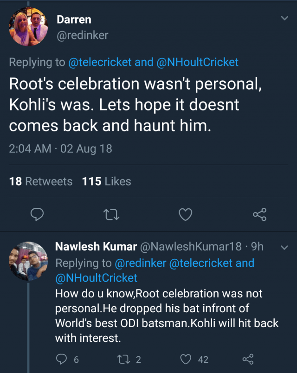View the 18 Retweets list

41,181
